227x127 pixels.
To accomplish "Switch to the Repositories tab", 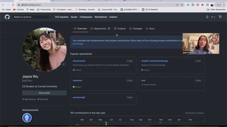I will [x=100, y=29].
